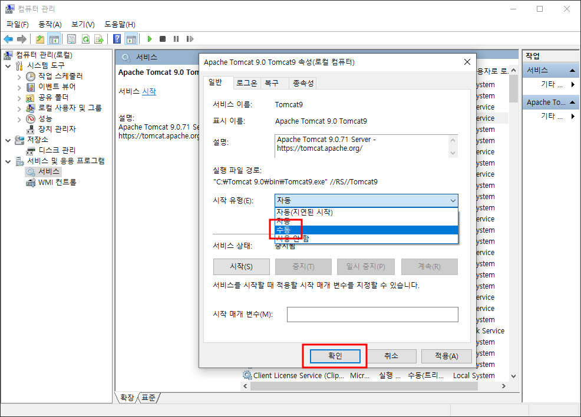Open 장치 관리자 tree item
The height and width of the screenshot is (417, 581).
coord(57,129)
